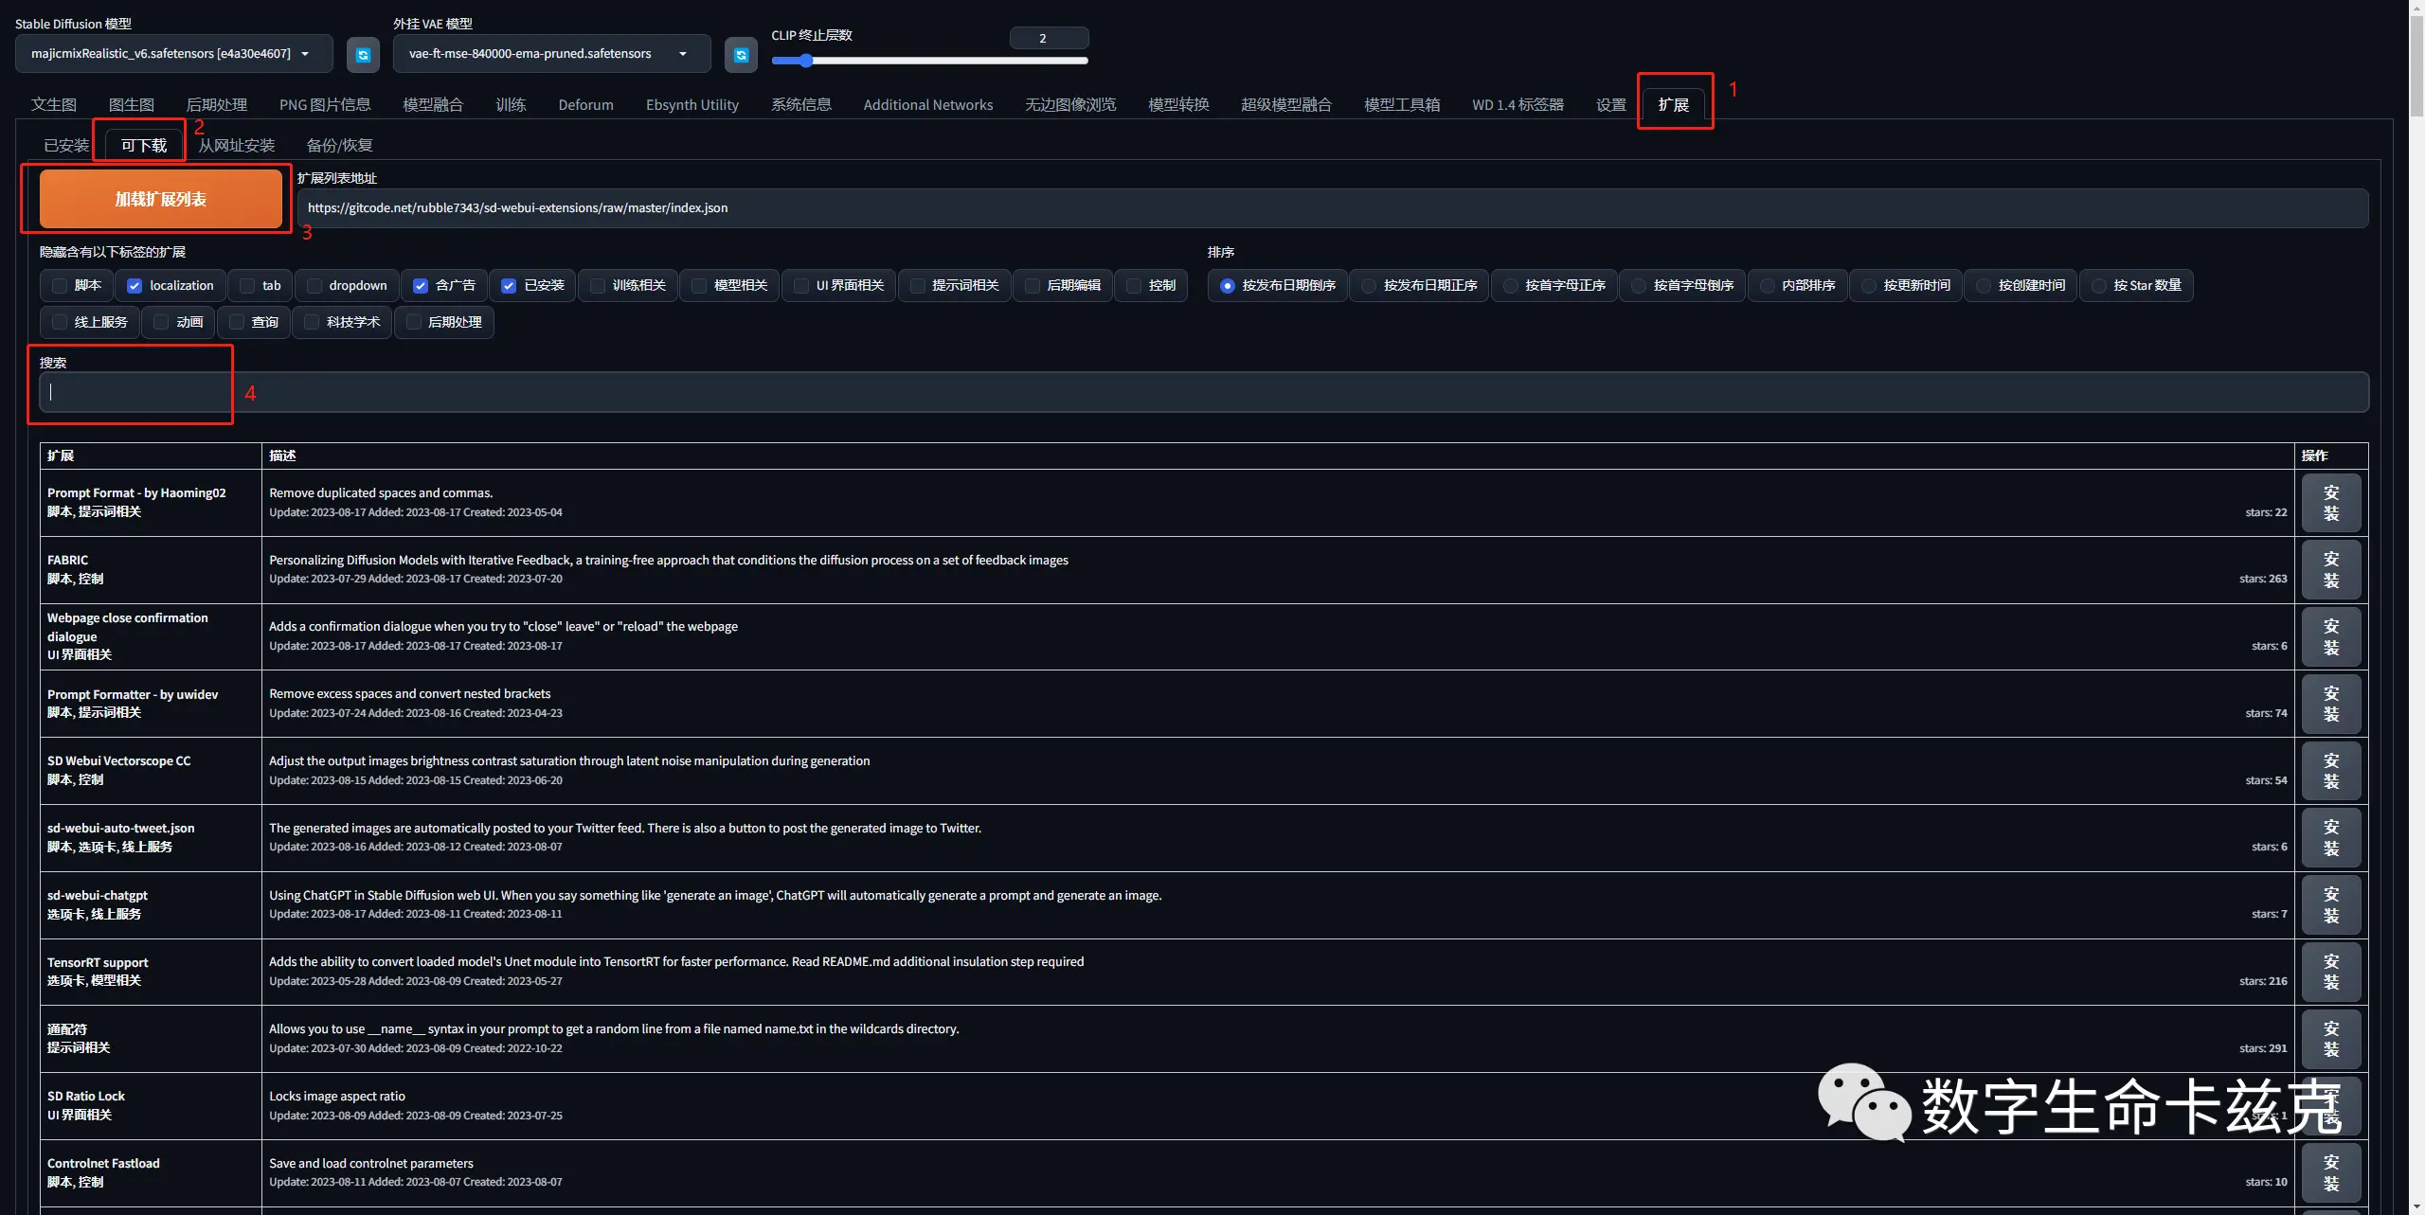Image resolution: width=2425 pixels, height=1215 pixels.
Task: Install the Controlnet Fastload extension
Action: pos(2331,1173)
